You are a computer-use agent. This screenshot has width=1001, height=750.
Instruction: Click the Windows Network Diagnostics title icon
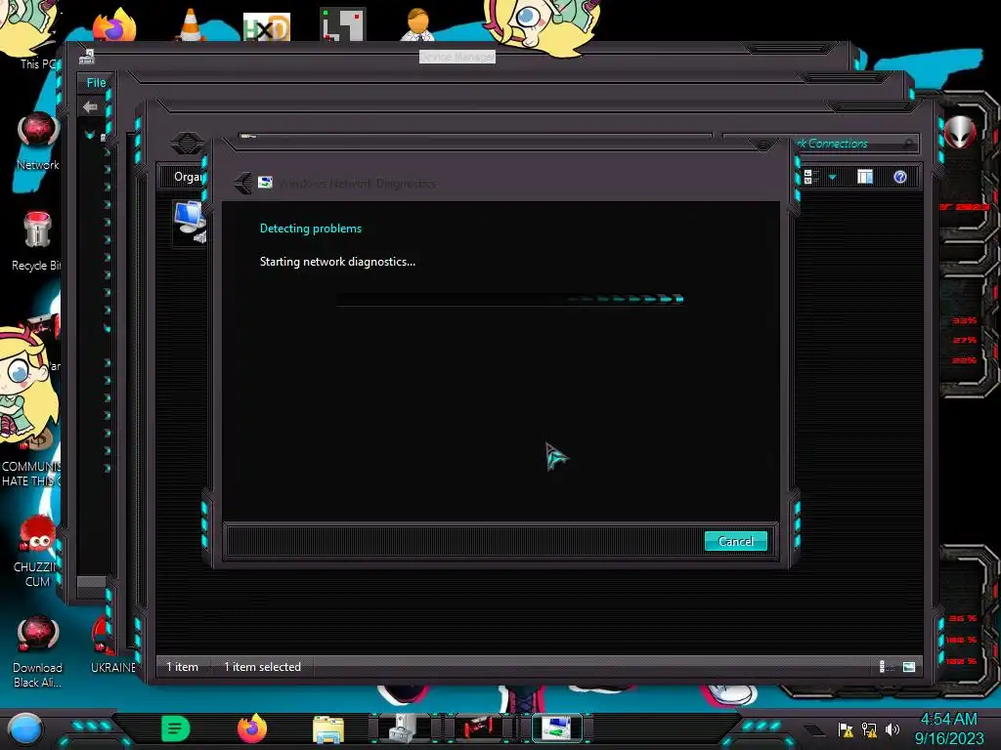pos(266,183)
